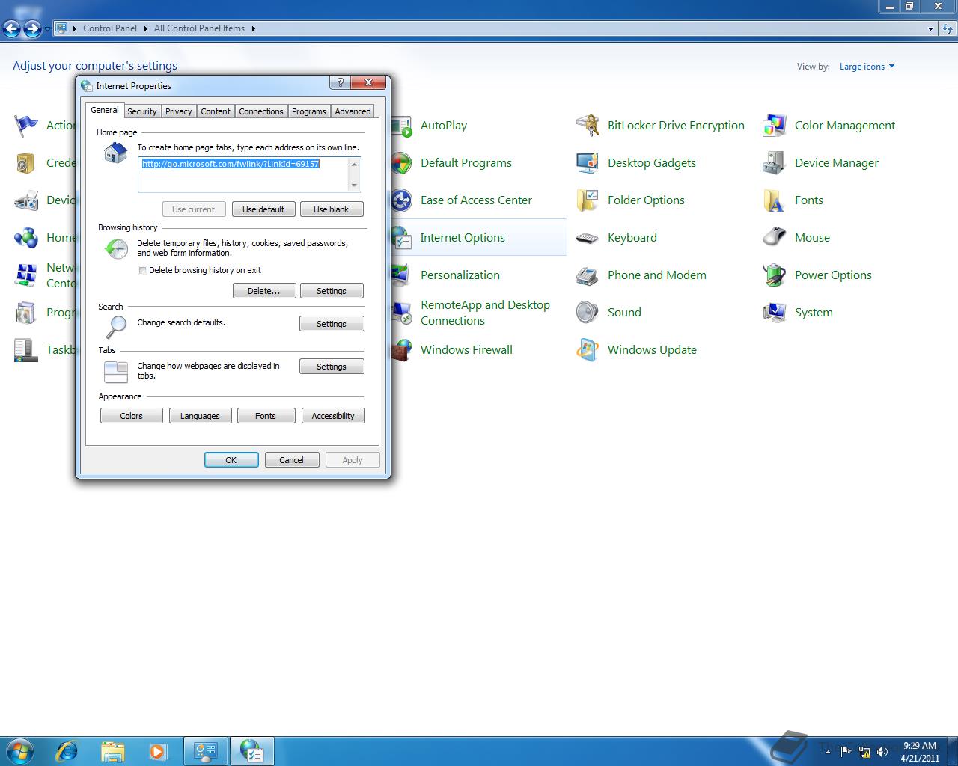The image size is (958, 766).
Task: Open Browsing history Settings button
Action: [332, 291]
